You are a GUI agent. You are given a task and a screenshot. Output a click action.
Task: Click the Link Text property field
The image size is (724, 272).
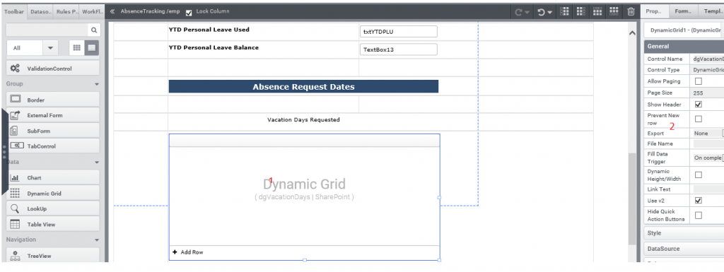[x=708, y=189]
